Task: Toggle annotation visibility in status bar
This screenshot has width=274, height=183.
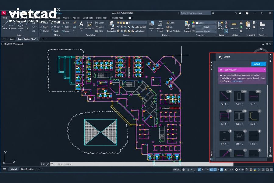Action: pos(222,170)
